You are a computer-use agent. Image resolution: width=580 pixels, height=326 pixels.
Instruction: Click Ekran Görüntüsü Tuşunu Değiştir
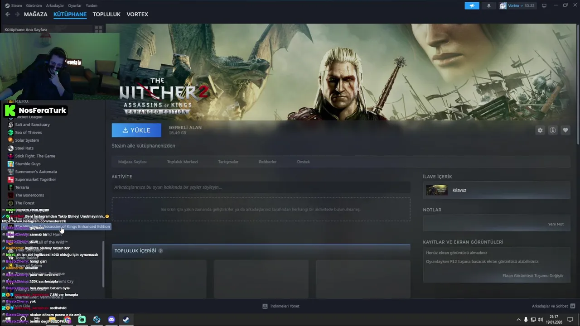pyautogui.click(x=533, y=276)
